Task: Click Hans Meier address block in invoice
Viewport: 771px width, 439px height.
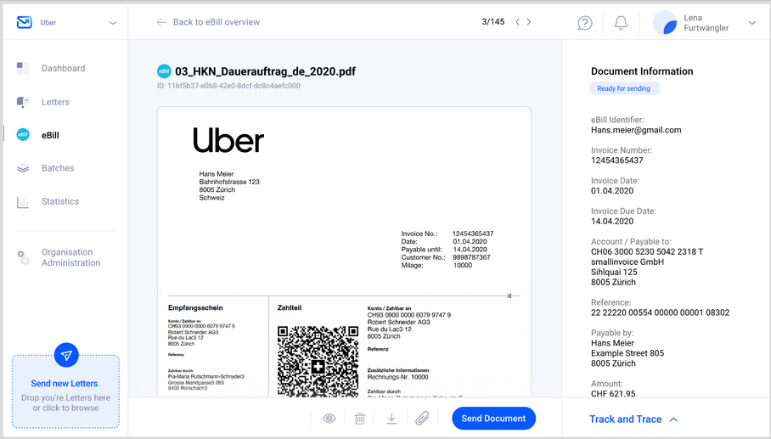Action: [x=229, y=186]
